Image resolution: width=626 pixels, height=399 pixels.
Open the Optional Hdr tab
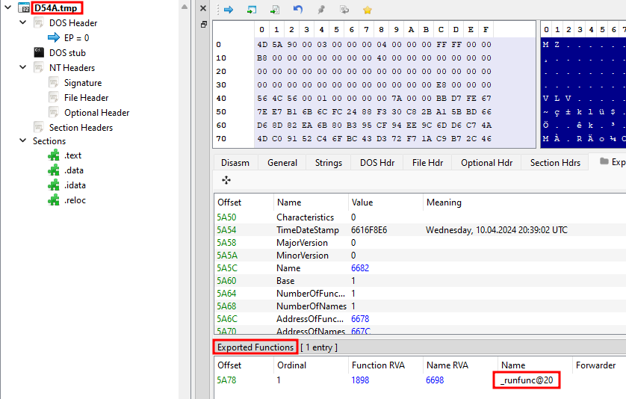(x=486, y=163)
